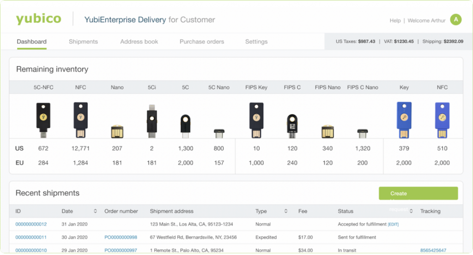Image resolution: width=473 pixels, height=255 pixels.
Task: Click US inventory value 12,771
Action: 80,148
